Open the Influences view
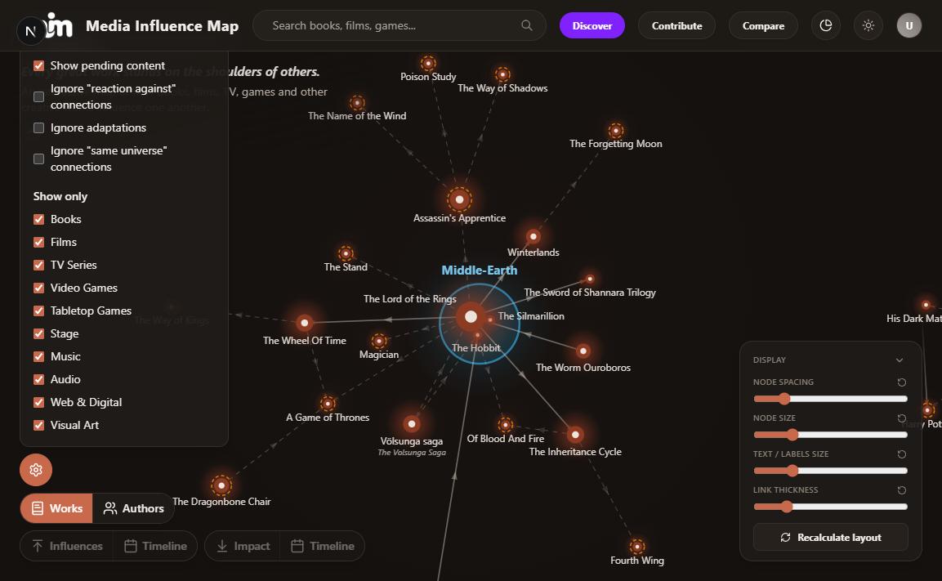This screenshot has width=942, height=581. tap(67, 546)
